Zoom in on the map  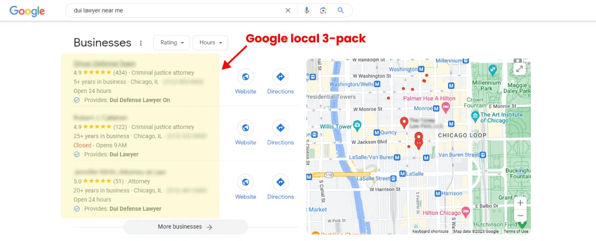(520, 203)
